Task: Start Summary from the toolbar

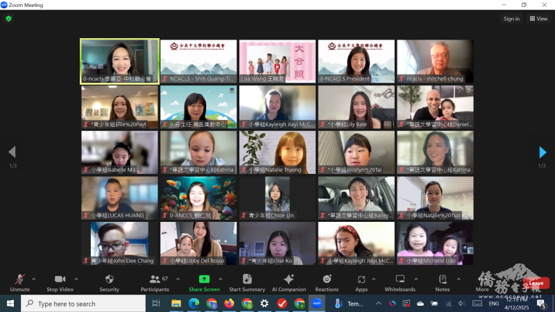Action: [x=247, y=281]
